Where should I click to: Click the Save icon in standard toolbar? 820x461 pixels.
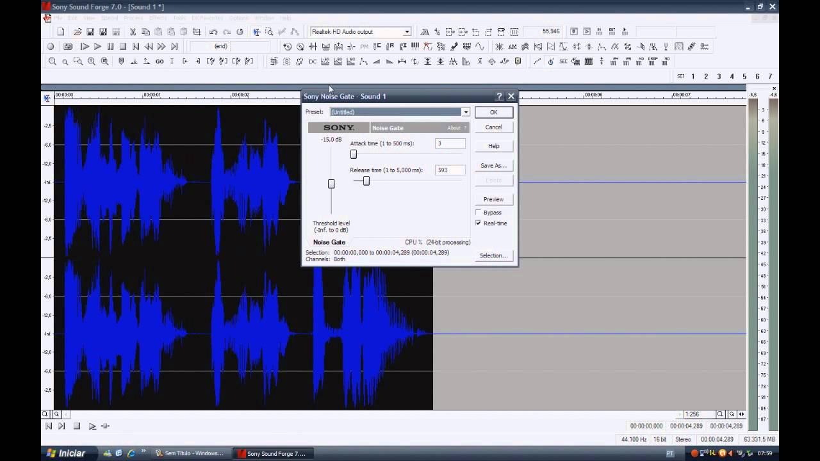(x=90, y=31)
